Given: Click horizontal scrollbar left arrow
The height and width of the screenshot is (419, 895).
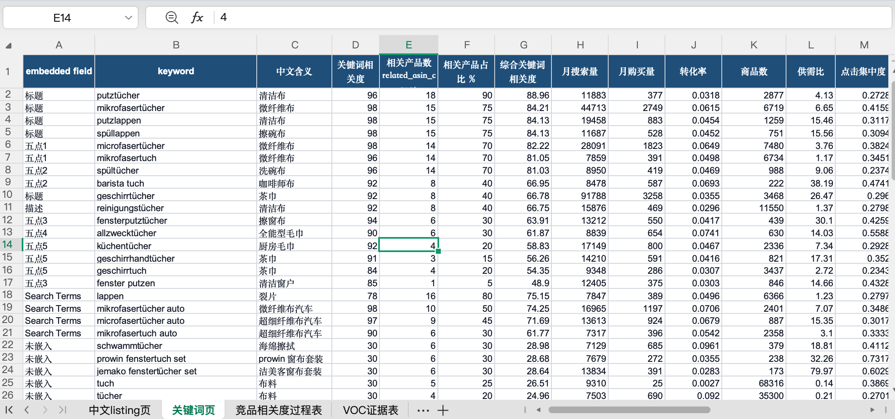Looking at the screenshot, I should (539, 410).
